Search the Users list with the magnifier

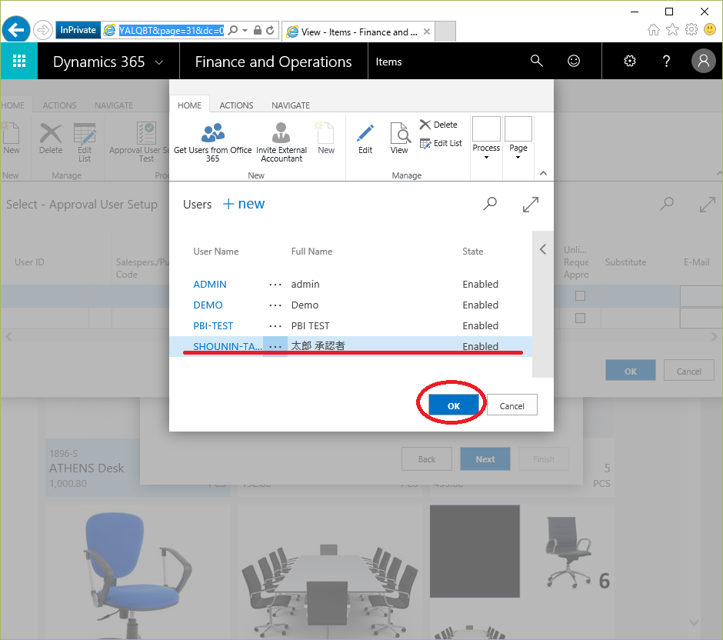(x=490, y=203)
